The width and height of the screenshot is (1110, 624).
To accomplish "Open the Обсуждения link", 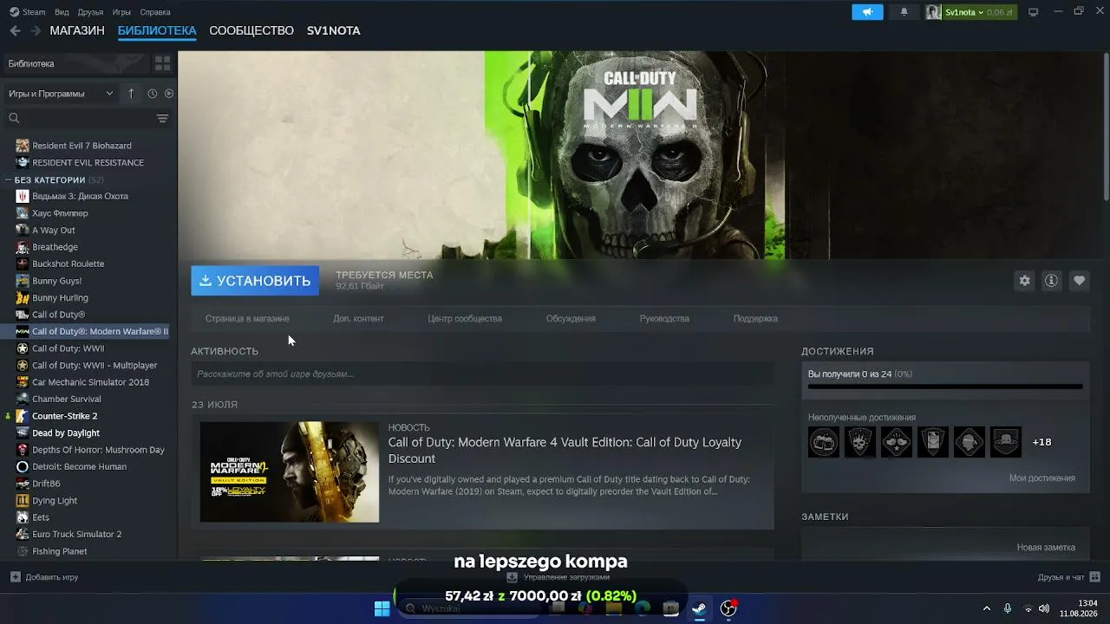I will [571, 319].
